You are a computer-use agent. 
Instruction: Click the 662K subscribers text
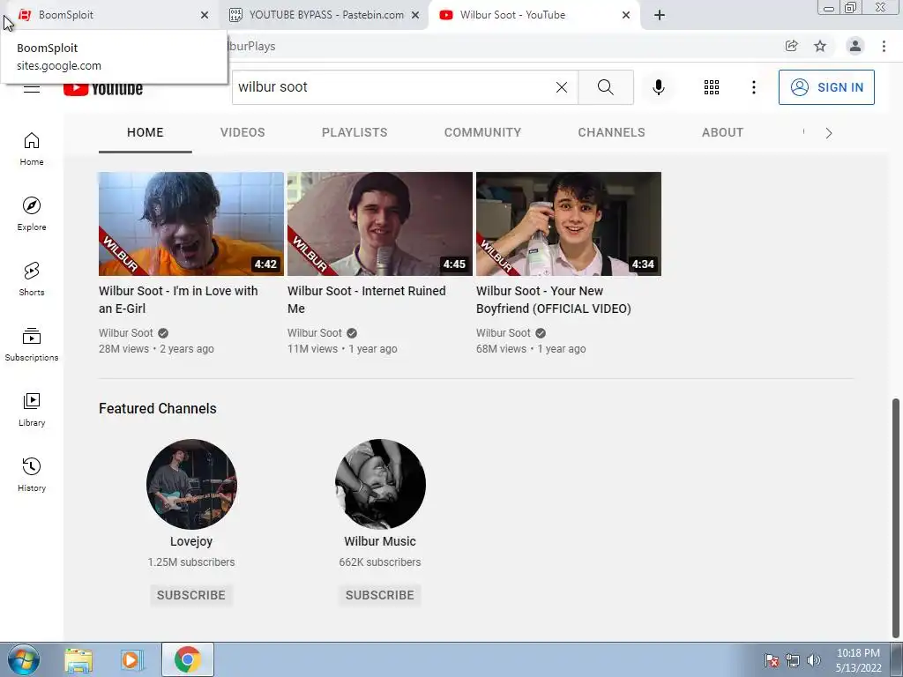[x=379, y=562]
